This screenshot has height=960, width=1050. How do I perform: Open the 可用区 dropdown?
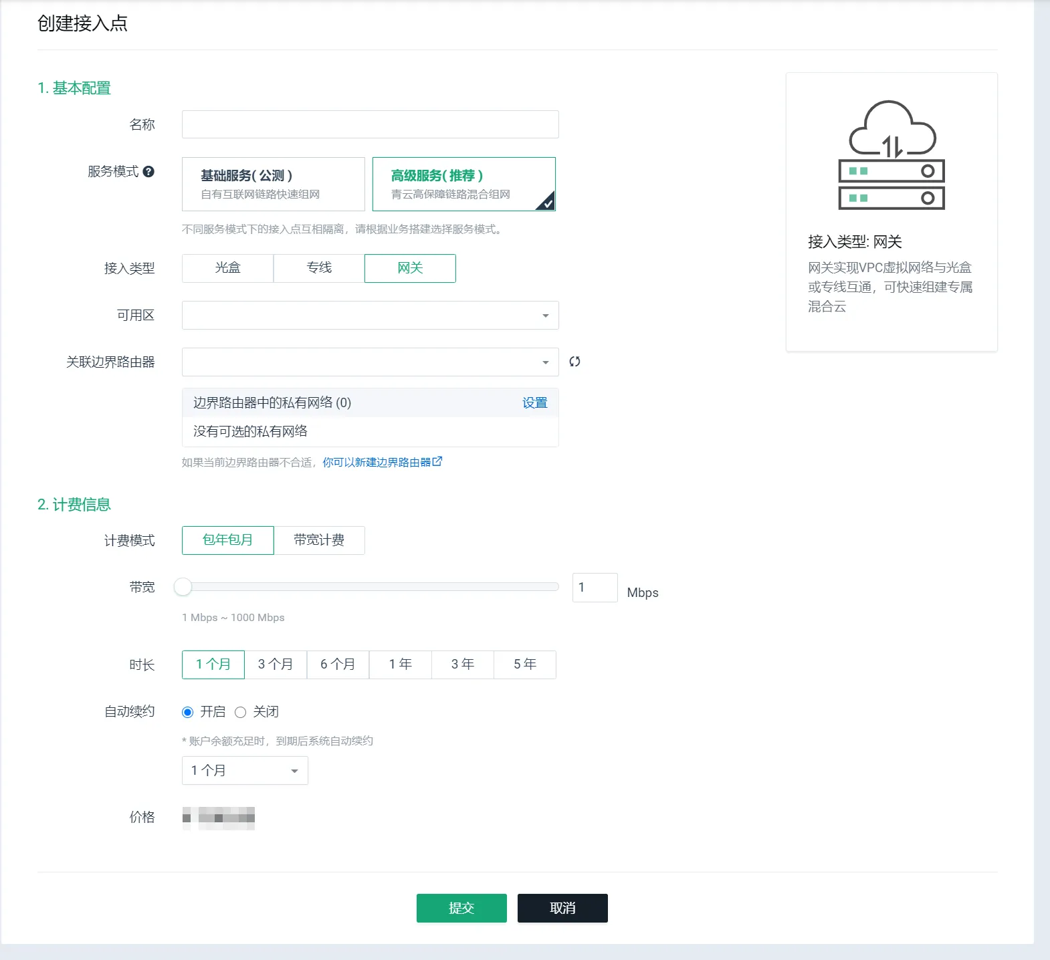coord(371,315)
